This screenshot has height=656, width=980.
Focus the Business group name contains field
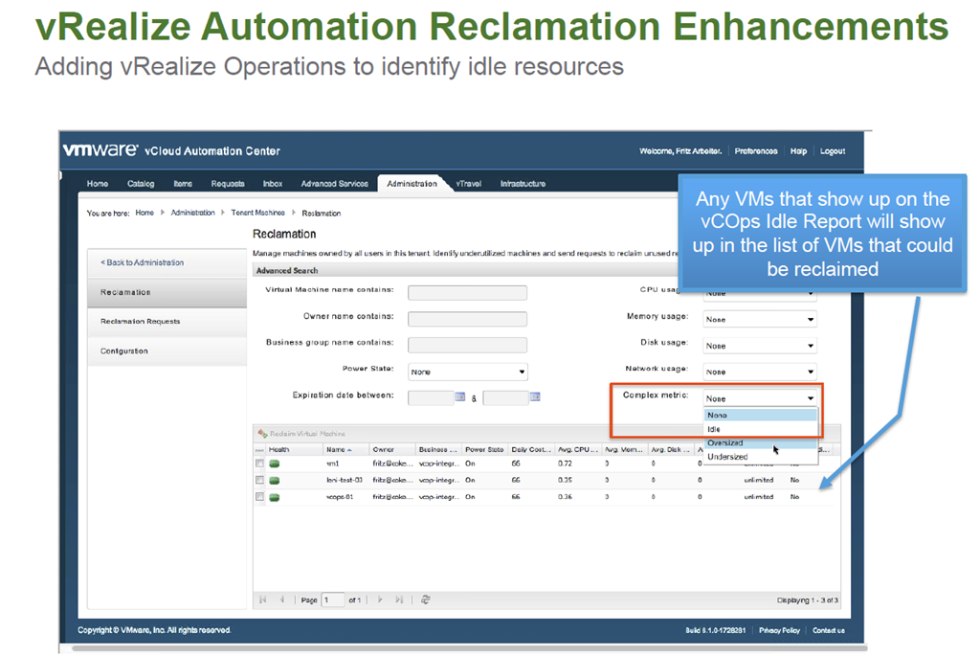tap(467, 345)
